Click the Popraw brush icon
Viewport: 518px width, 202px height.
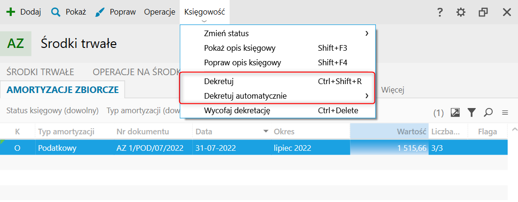(100, 12)
